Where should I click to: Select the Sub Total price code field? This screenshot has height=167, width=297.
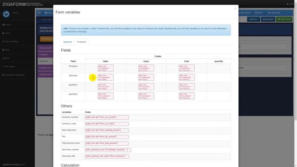click(x=107, y=130)
